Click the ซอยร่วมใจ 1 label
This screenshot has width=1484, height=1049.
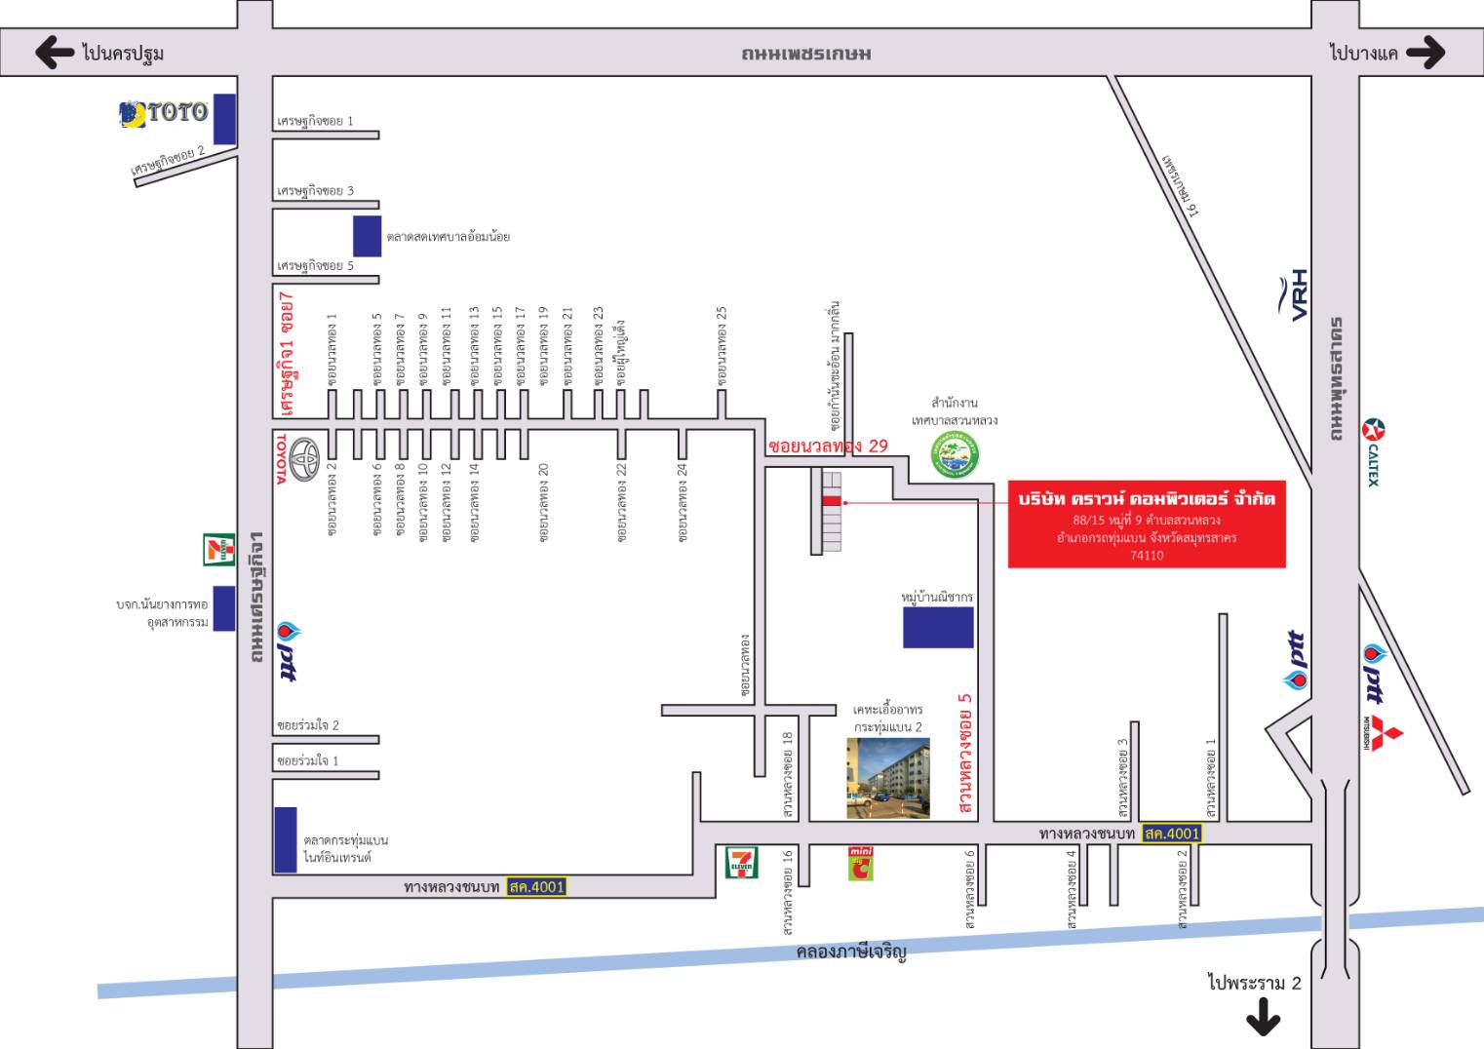(308, 760)
